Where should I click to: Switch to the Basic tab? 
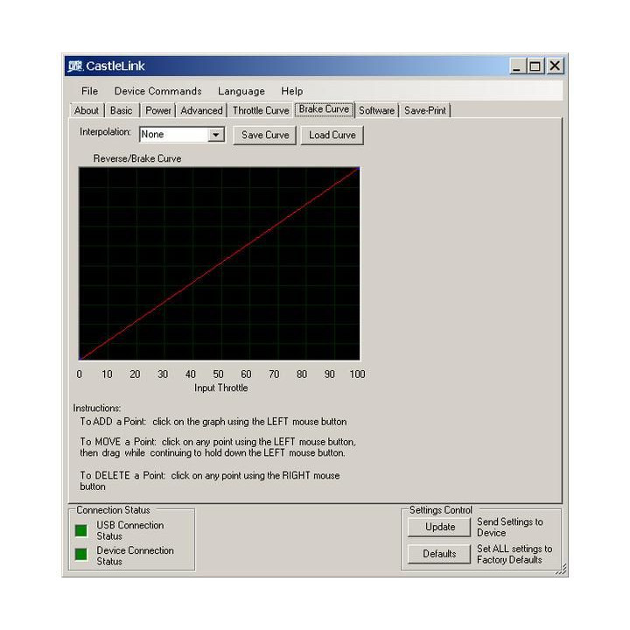[122, 110]
